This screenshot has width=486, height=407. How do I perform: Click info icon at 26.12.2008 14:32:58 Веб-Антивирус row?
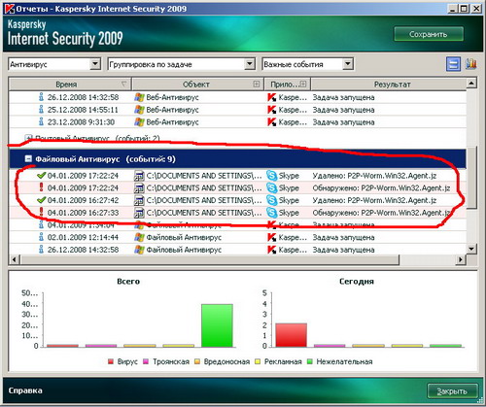pyautogui.click(x=41, y=96)
